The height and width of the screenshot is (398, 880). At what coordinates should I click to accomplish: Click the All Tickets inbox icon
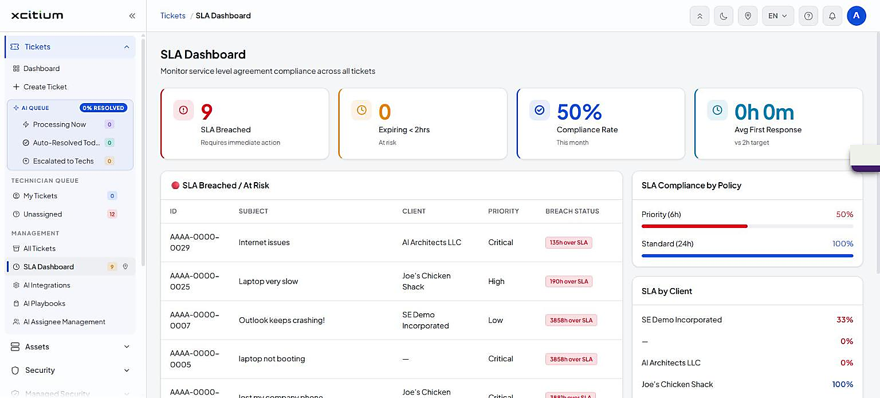point(16,249)
